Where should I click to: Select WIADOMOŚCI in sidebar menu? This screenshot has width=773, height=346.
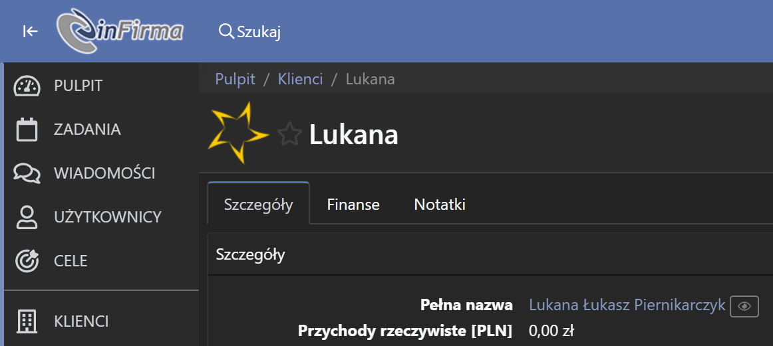tap(104, 174)
